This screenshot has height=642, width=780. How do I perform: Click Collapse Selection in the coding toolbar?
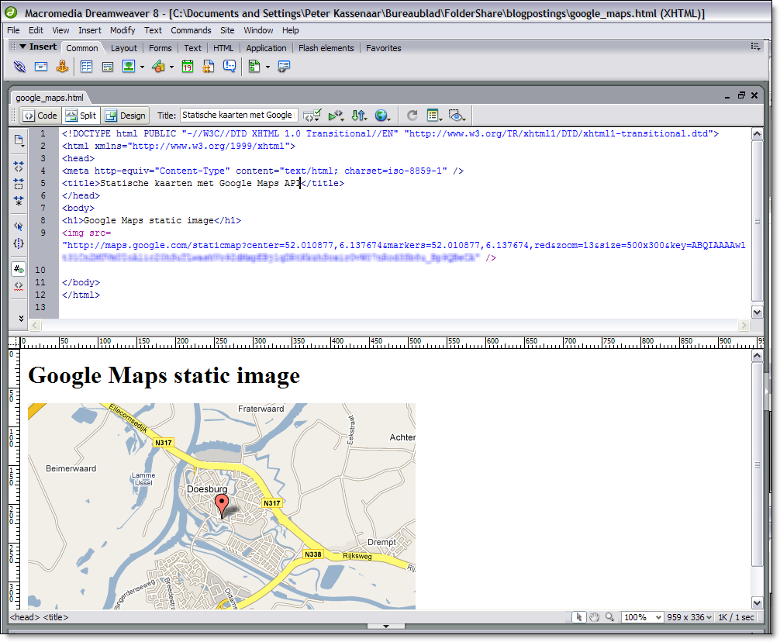click(19, 184)
